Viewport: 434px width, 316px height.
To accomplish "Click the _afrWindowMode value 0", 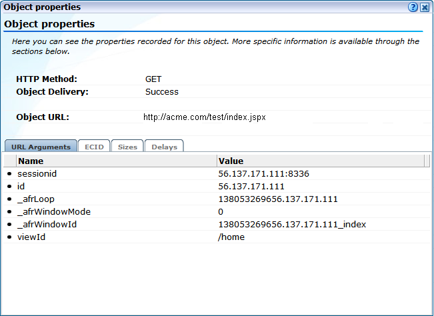I will (221, 212).
